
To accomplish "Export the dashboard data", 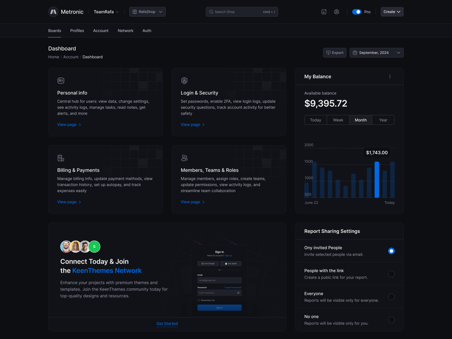I will [x=334, y=53].
